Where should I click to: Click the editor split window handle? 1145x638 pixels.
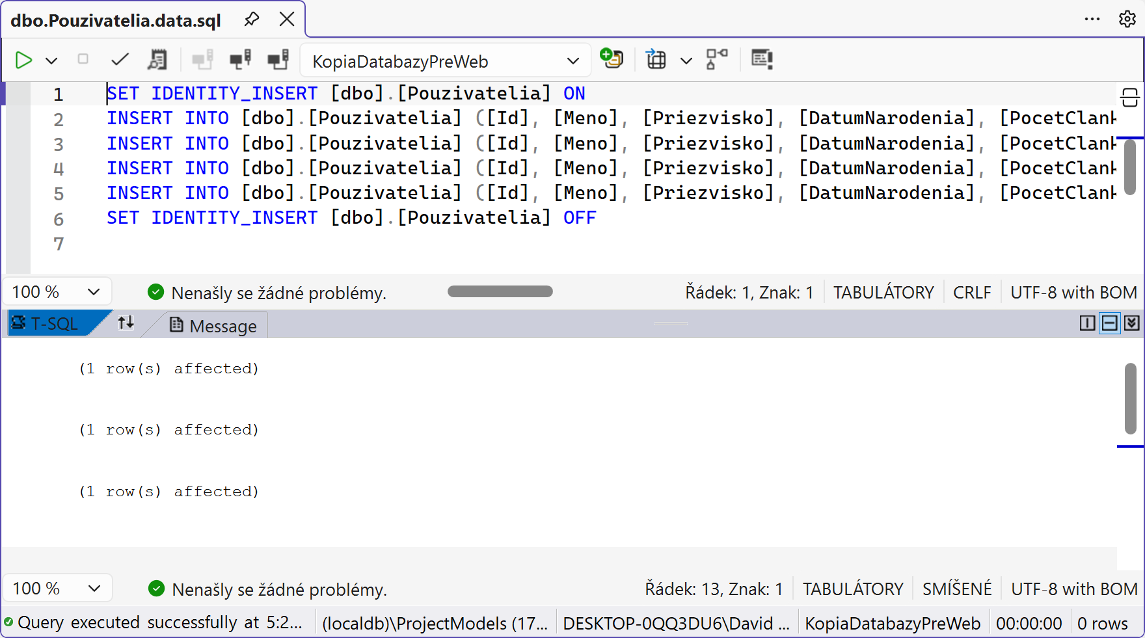[1130, 98]
